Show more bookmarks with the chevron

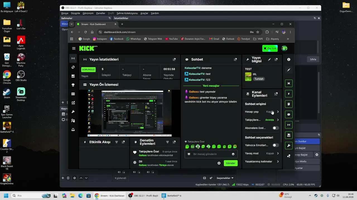coord(288,39)
